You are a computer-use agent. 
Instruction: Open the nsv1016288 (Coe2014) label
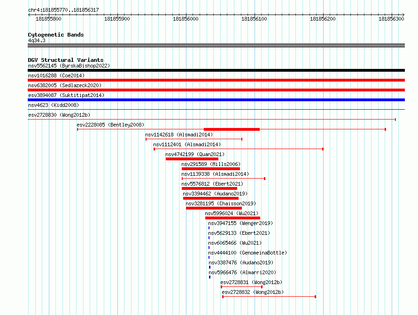click(x=56, y=75)
